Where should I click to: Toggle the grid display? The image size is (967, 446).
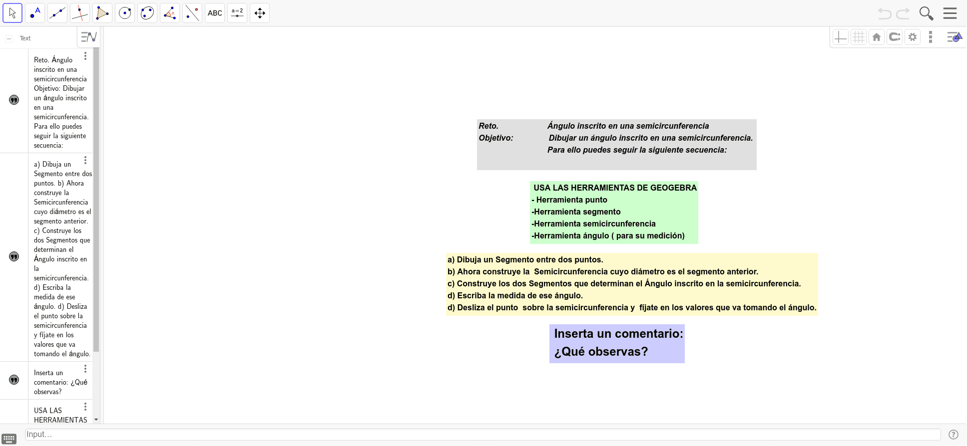point(859,37)
